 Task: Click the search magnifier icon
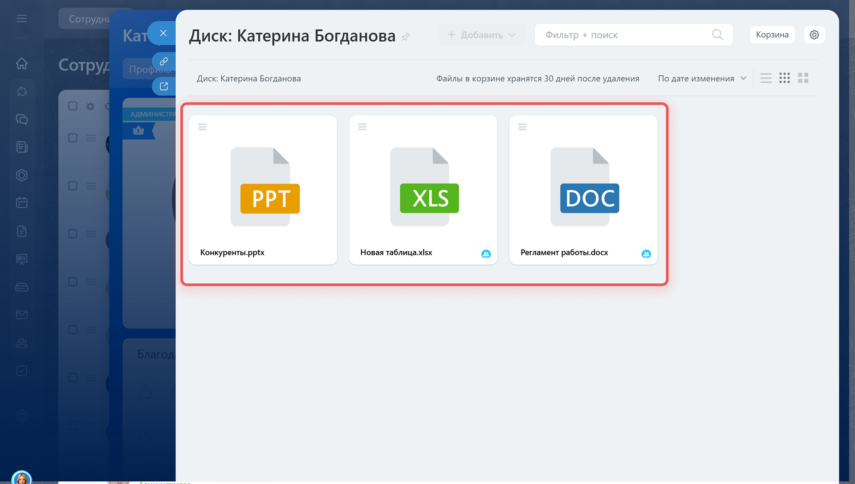(717, 35)
